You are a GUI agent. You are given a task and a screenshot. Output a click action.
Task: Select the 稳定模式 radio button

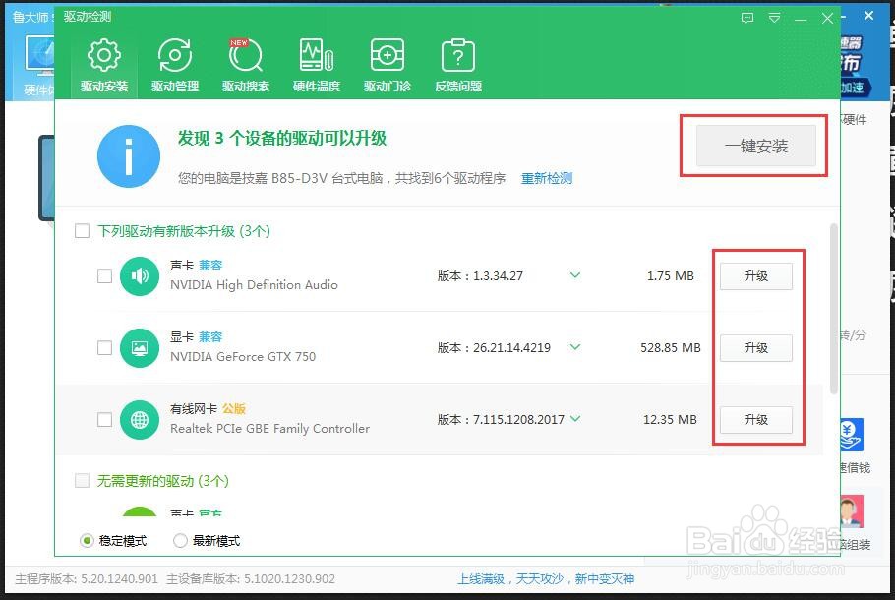(x=87, y=540)
